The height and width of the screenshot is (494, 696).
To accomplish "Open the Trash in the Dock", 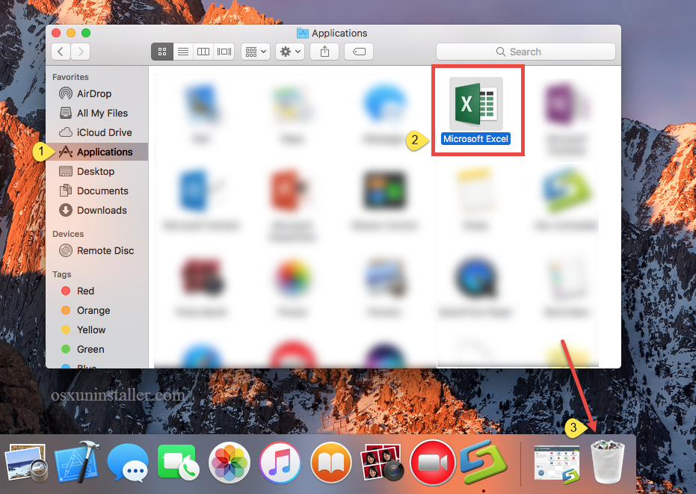I will click(607, 462).
